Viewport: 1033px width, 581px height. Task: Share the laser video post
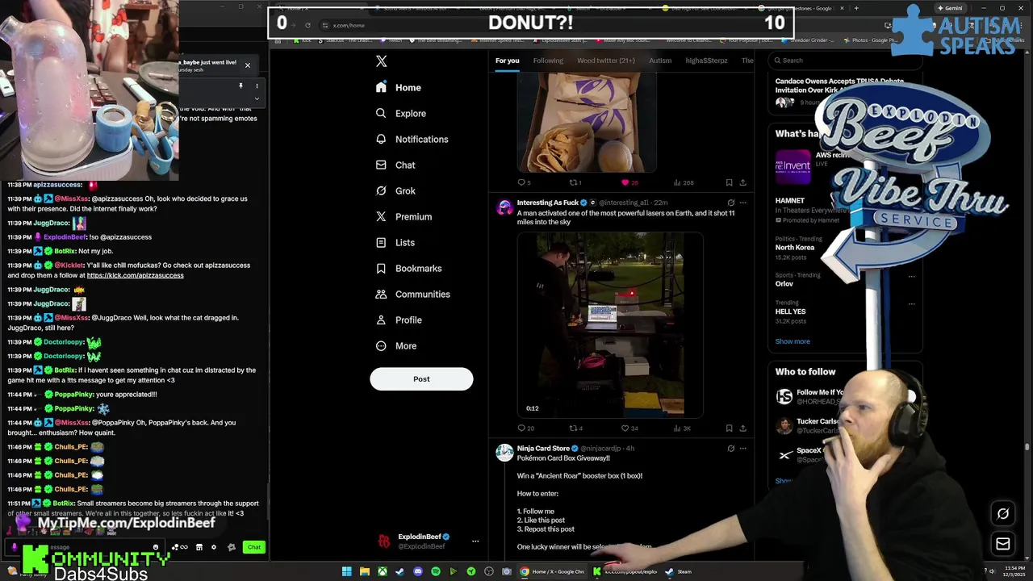click(742, 428)
